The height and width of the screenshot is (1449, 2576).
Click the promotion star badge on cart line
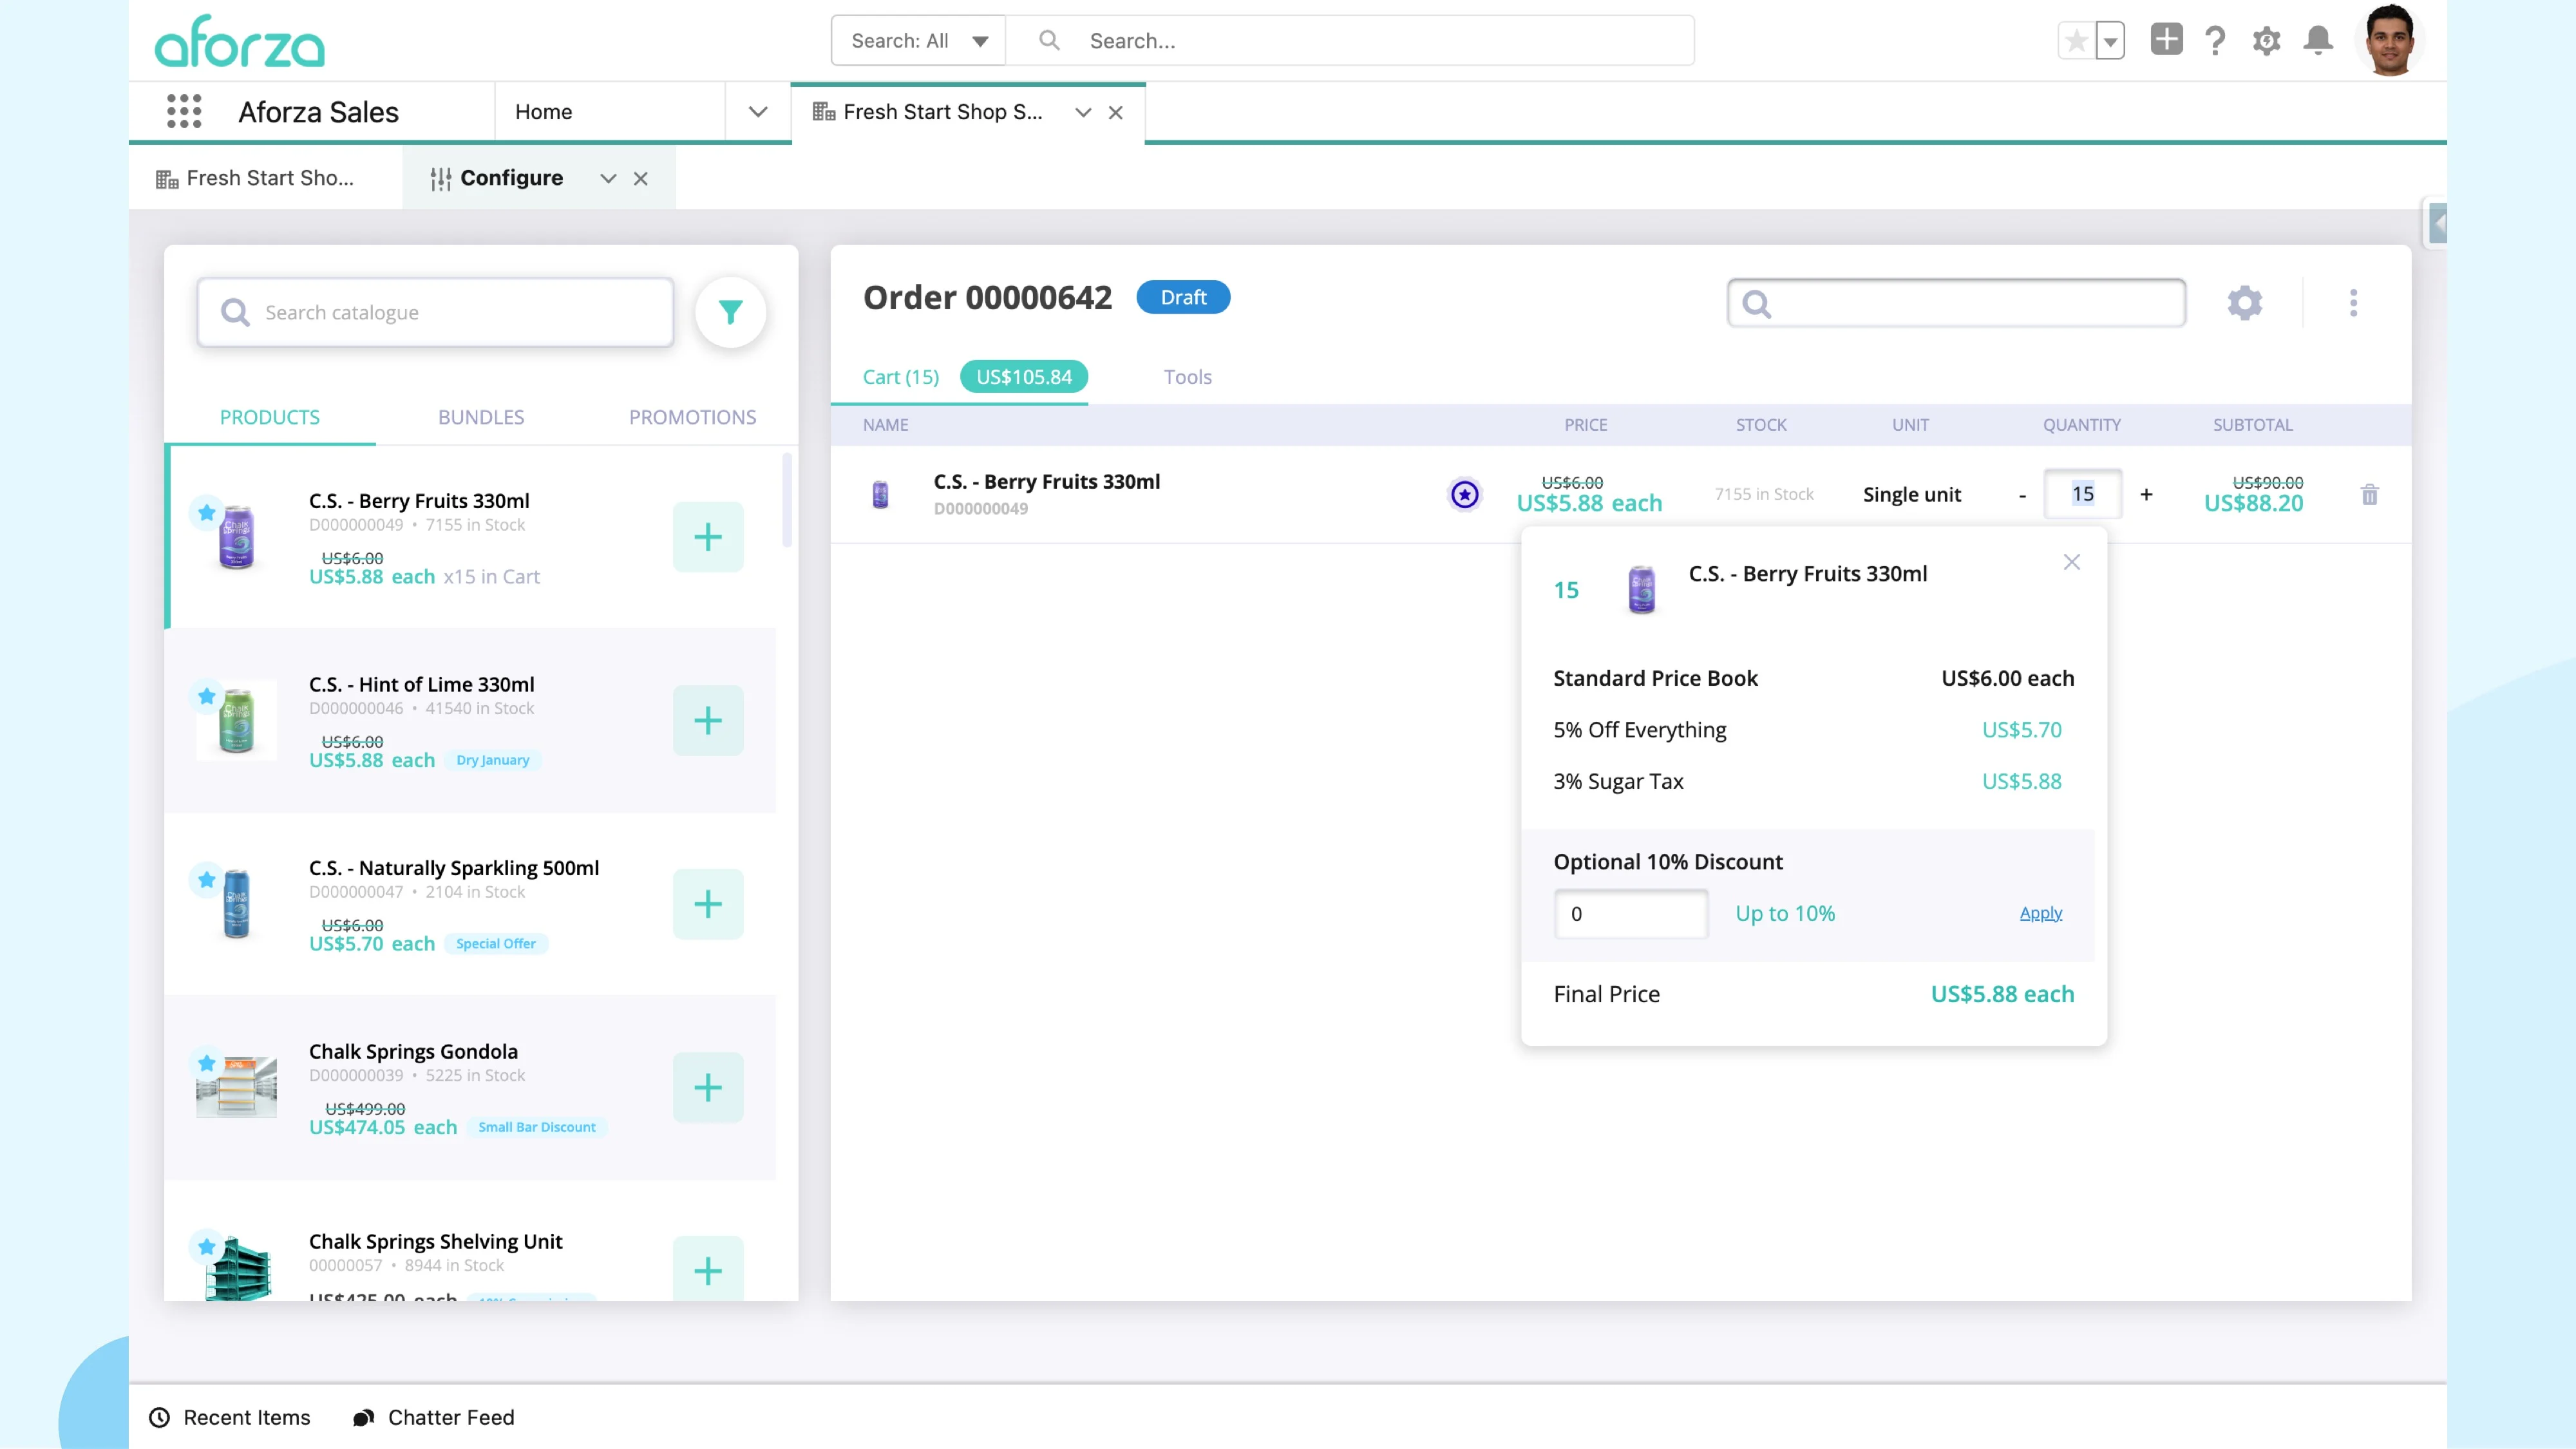click(1464, 494)
